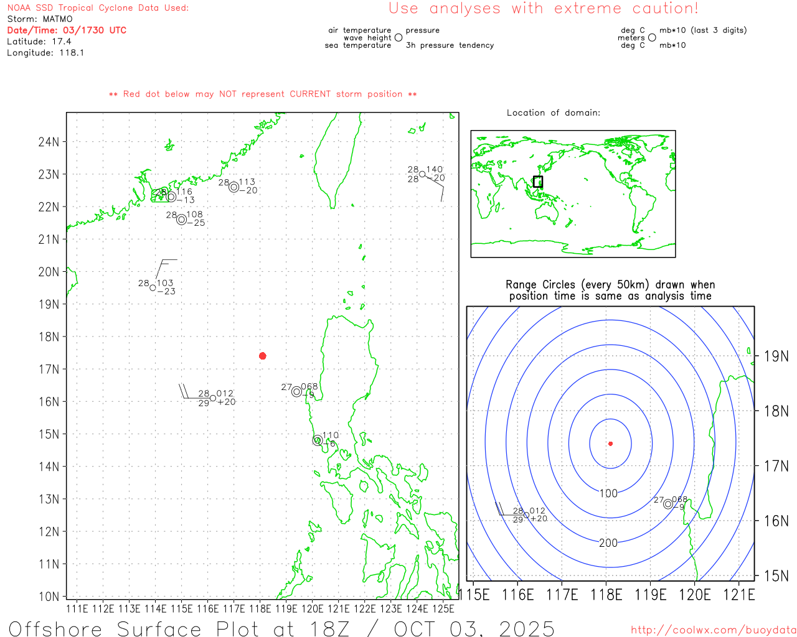The height and width of the screenshot is (637, 797).
Task: Click the red center dot in range-circle inset
Action: click(x=610, y=444)
